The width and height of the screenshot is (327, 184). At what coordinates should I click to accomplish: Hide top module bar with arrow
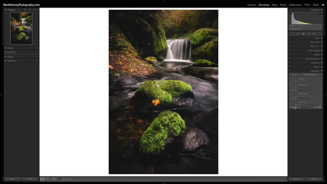pyautogui.click(x=163, y=1)
